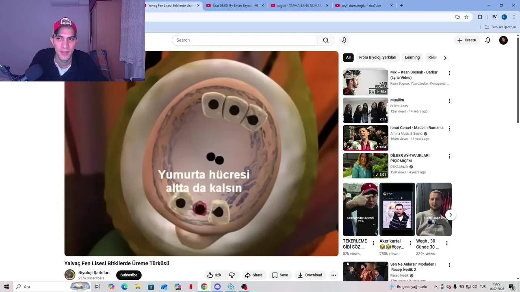Open a new browser tab
Screen dimensions: 520x292
(401, 6)
